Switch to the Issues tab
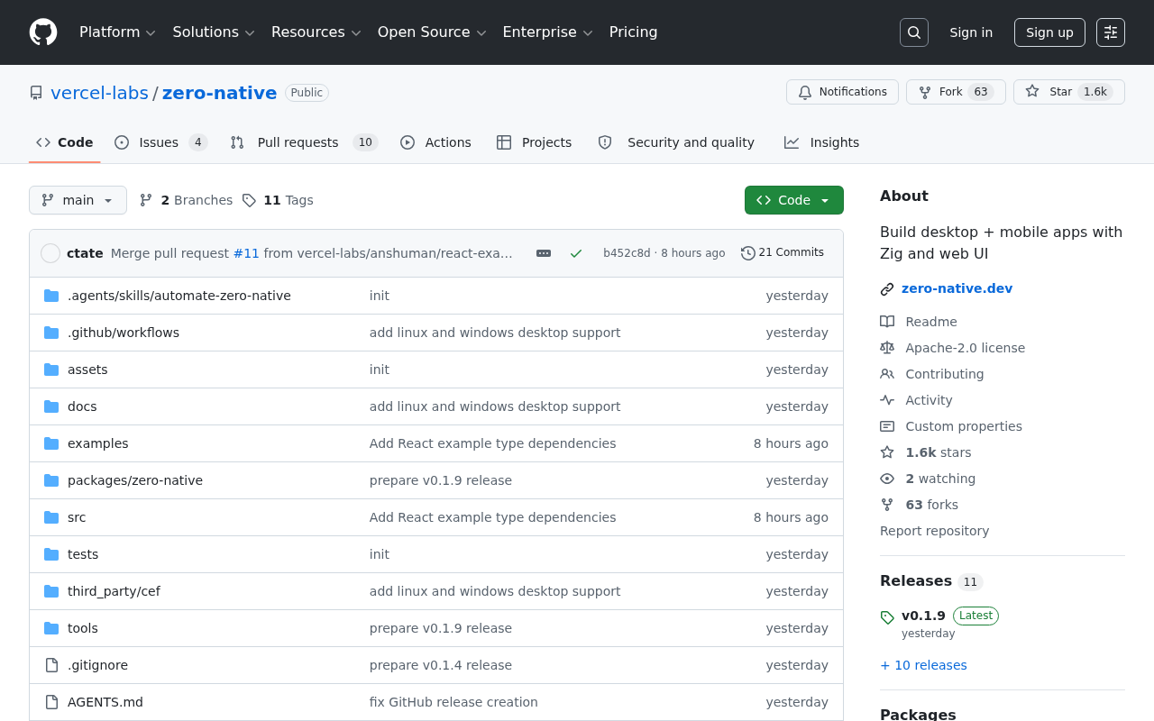1154x721 pixels. click(x=161, y=142)
